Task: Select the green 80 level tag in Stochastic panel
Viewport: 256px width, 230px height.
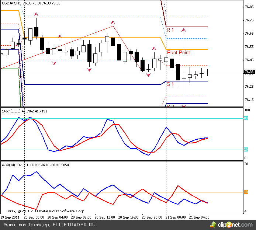Action: (246, 118)
